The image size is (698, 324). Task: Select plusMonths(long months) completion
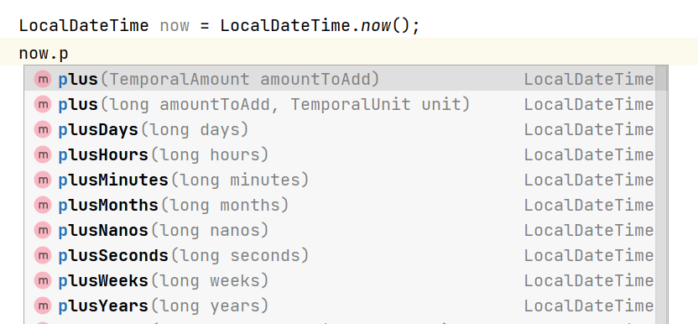pyautogui.click(x=340, y=205)
